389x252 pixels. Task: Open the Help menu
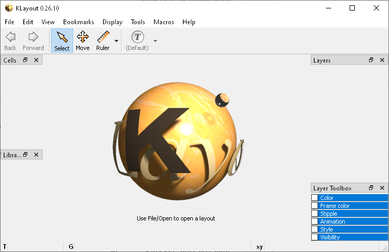coord(189,22)
